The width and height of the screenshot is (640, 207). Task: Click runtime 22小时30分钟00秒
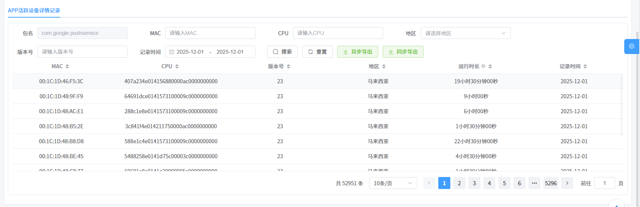coord(476,141)
